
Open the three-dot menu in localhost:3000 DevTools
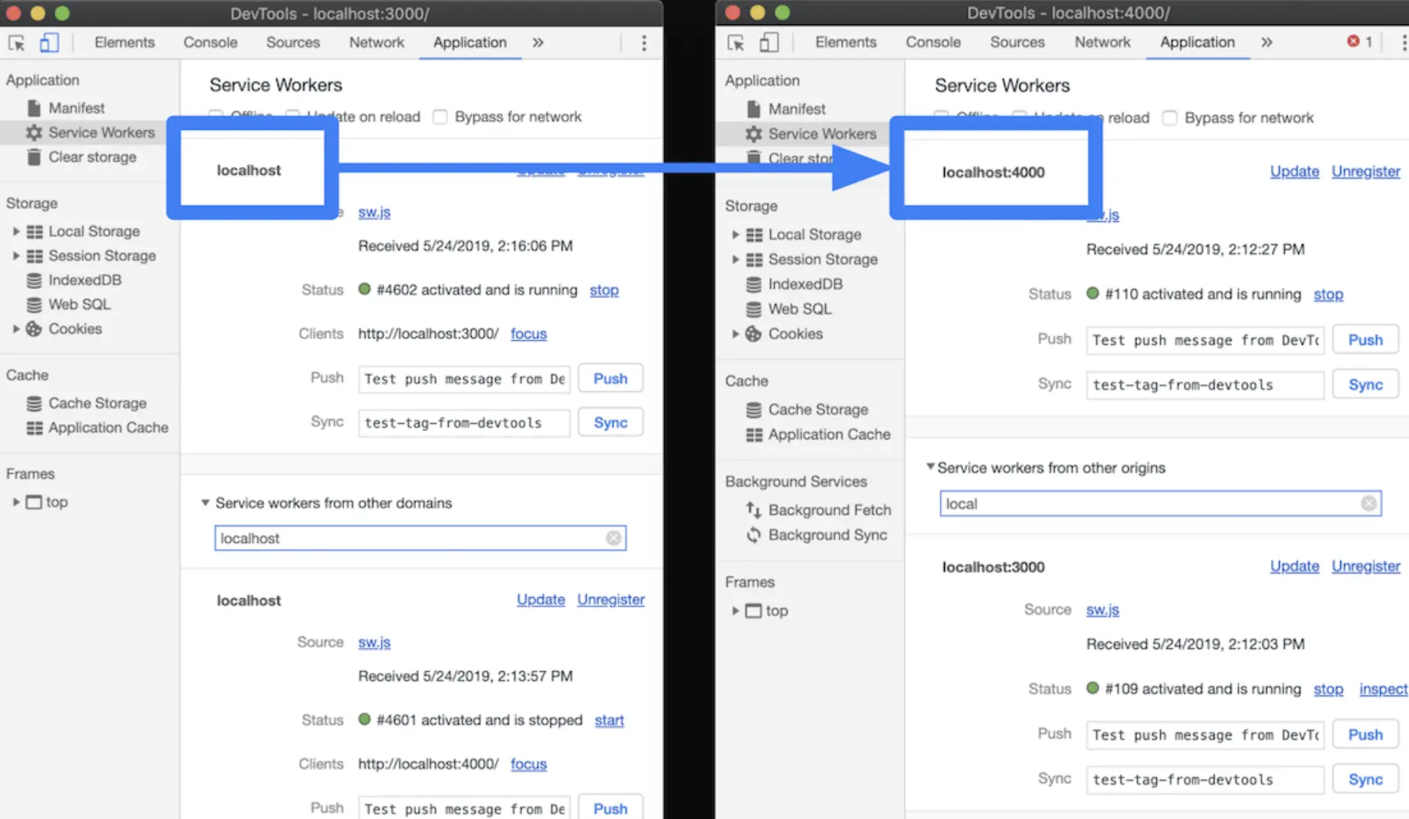click(644, 43)
